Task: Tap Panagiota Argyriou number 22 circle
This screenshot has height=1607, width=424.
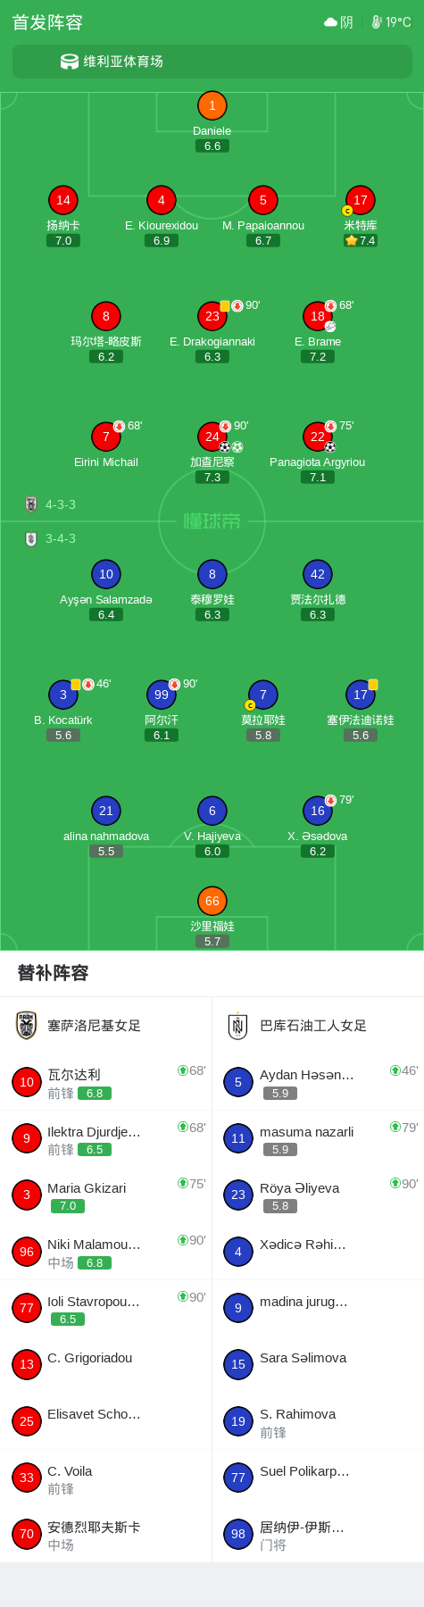Action: coord(318,437)
